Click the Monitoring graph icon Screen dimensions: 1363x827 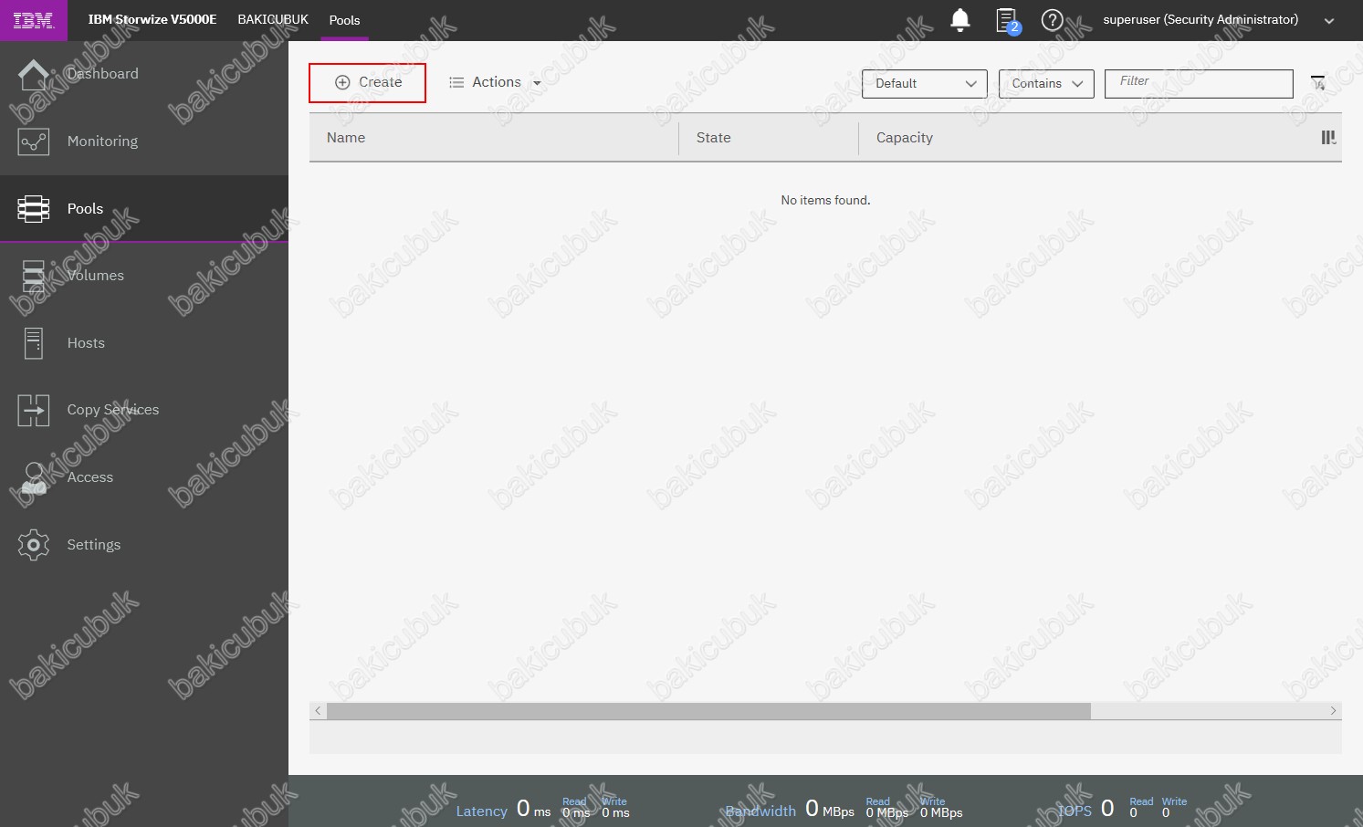coord(34,141)
